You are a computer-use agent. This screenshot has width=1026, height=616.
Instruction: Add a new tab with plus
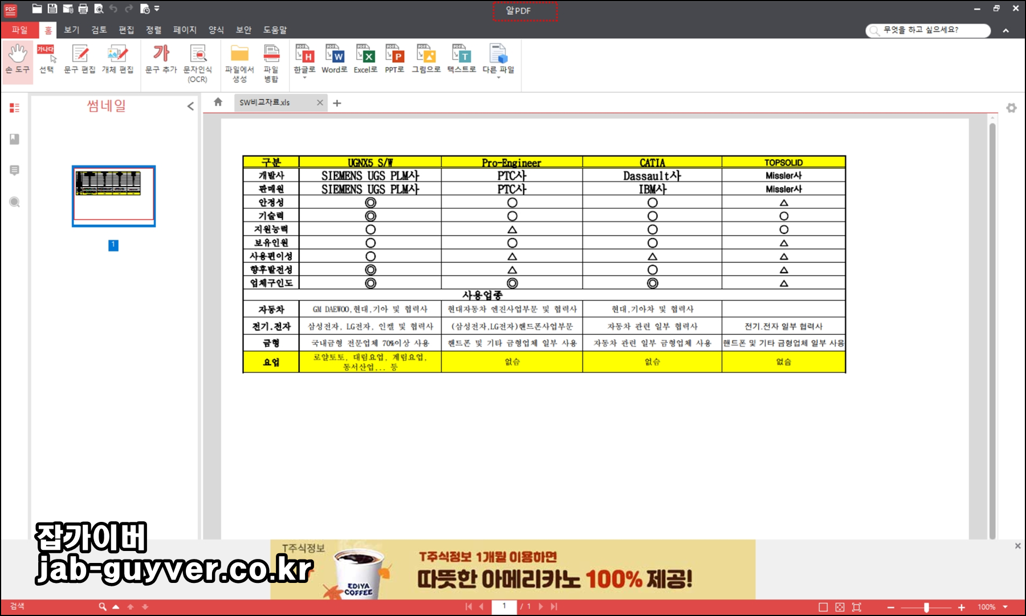[337, 103]
